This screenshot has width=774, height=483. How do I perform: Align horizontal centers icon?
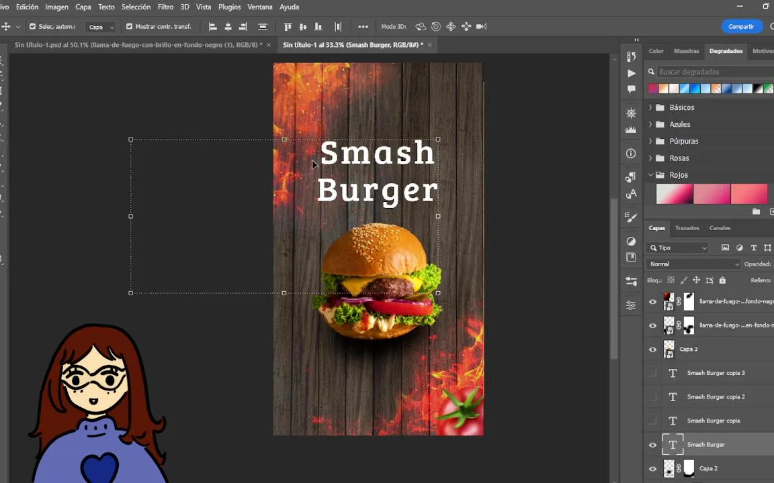(x=228, y=27)
